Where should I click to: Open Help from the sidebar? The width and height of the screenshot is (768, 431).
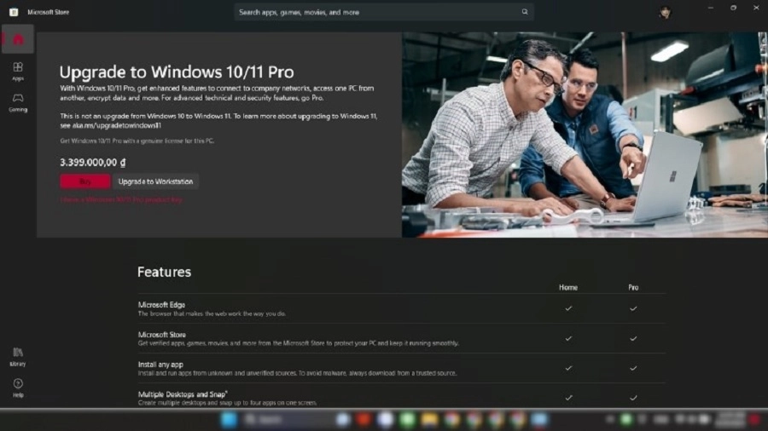coord(18,388)
